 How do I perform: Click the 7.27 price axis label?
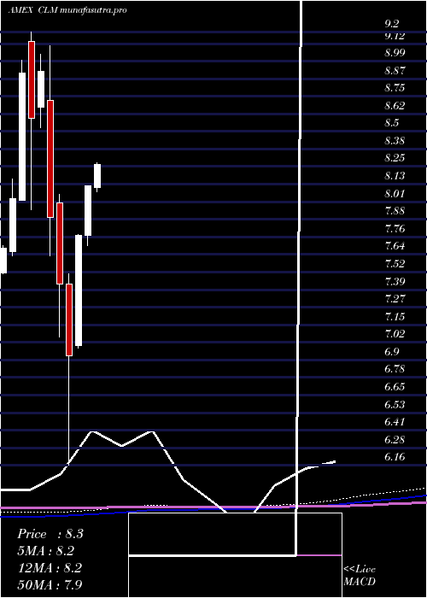coord(395,298)
